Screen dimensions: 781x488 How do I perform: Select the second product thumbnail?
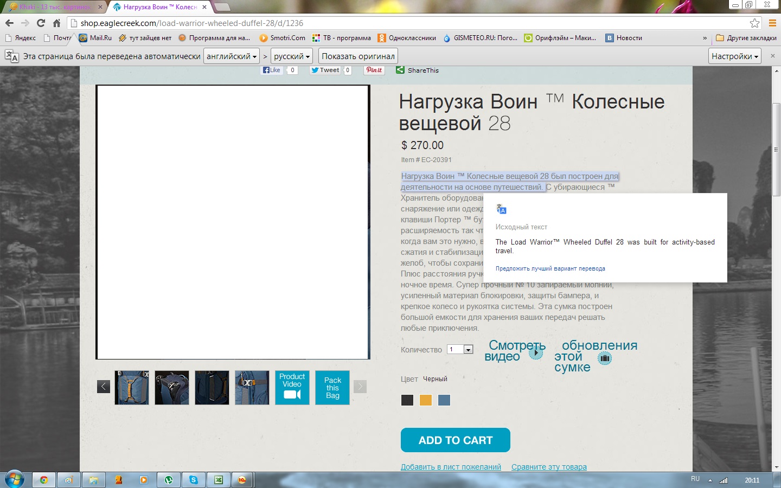point(172,388)
